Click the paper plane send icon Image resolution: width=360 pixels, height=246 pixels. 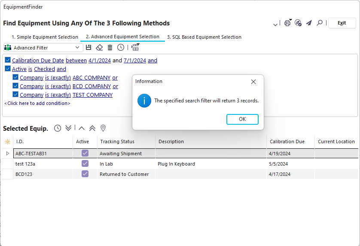tap(309, 23)
